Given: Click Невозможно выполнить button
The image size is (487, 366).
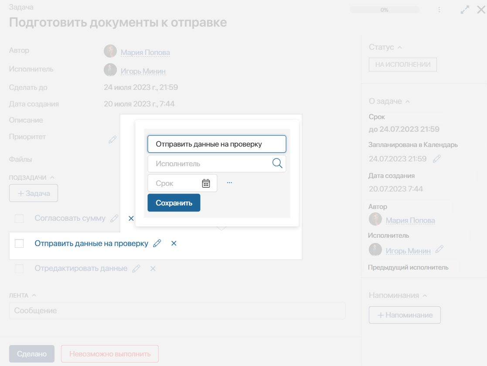Looking at the screenshot, I should click(x=110, y=354).
